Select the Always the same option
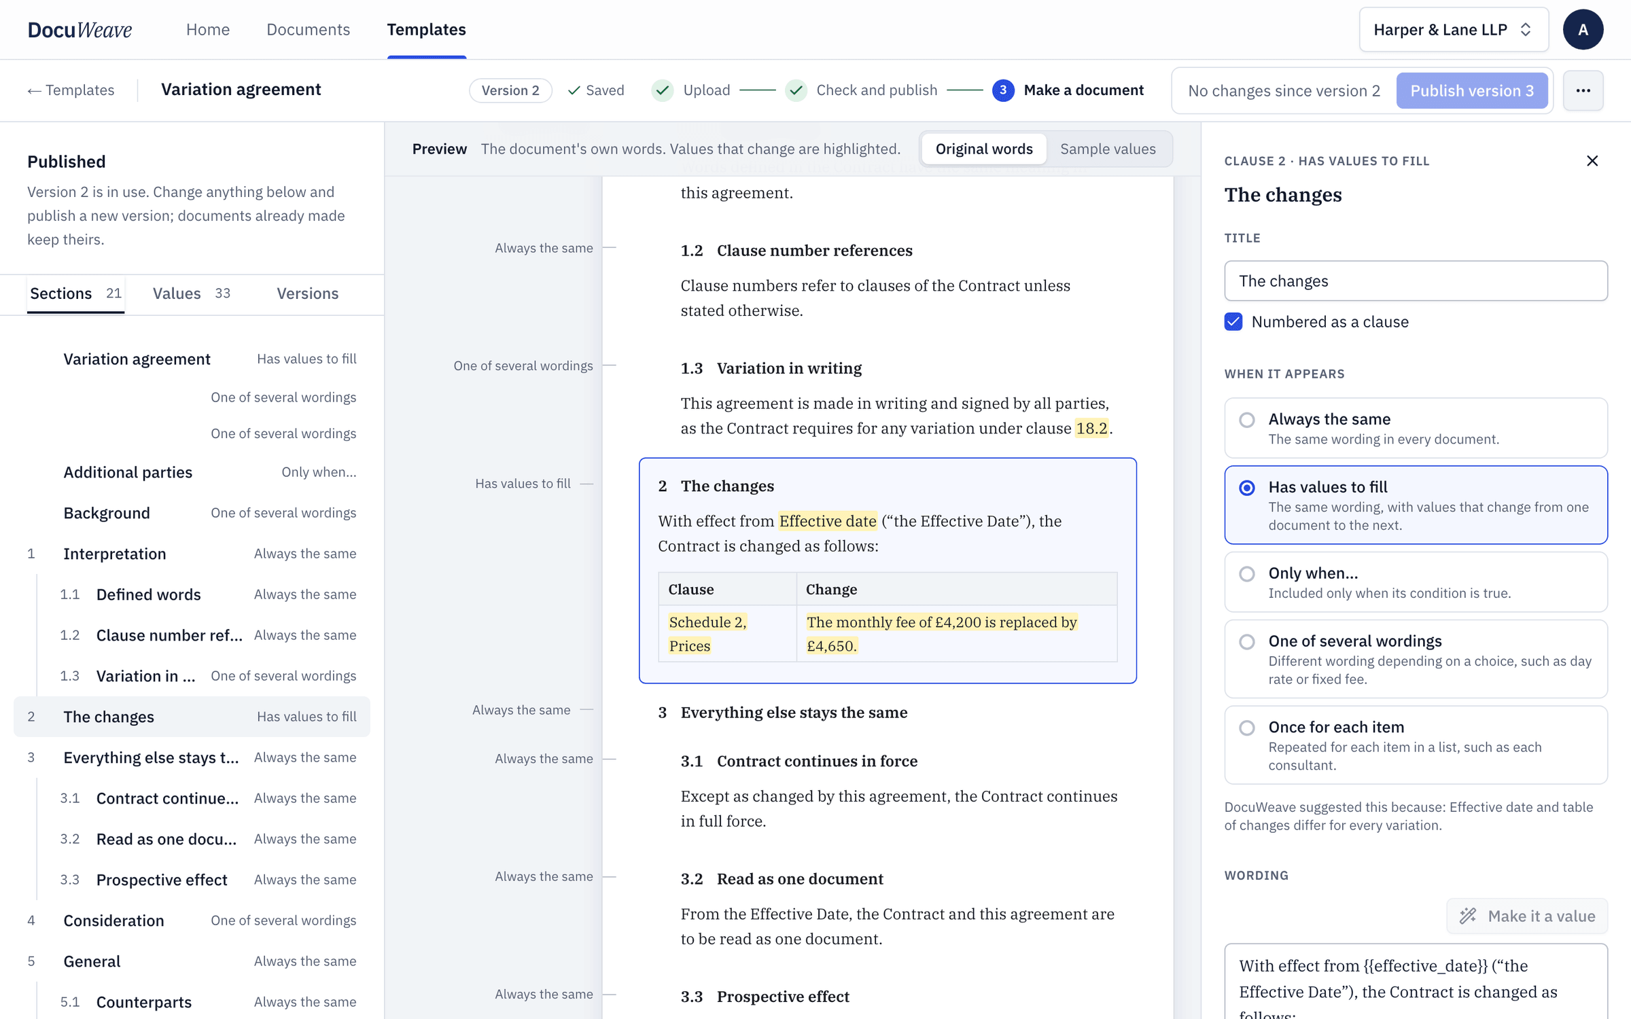 coord(1416,428)
